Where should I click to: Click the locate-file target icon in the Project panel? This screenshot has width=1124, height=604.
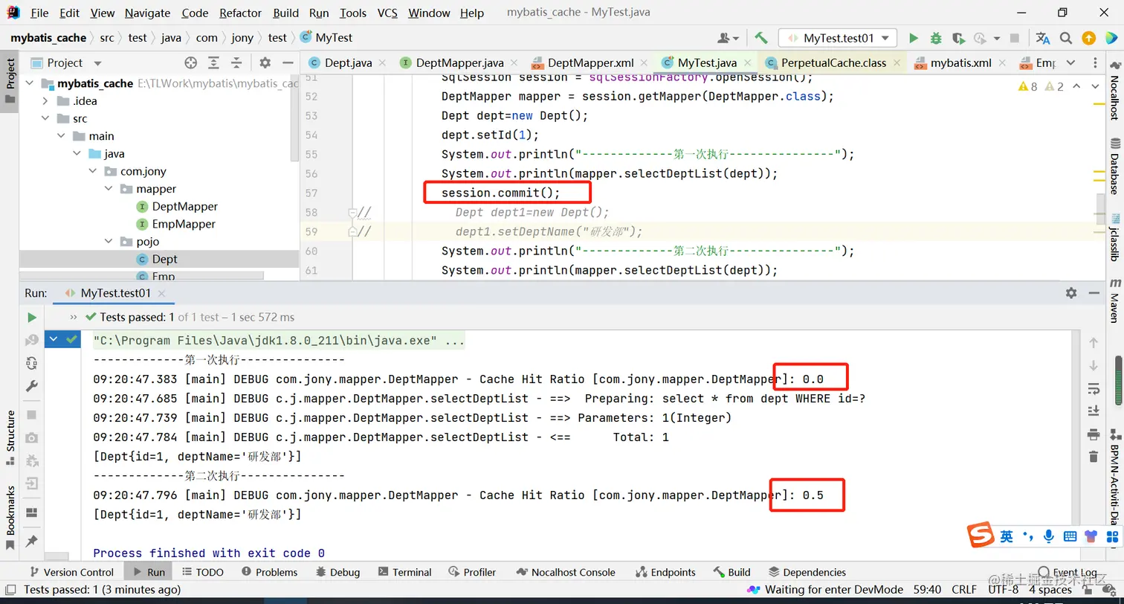[x=190, y=62]
